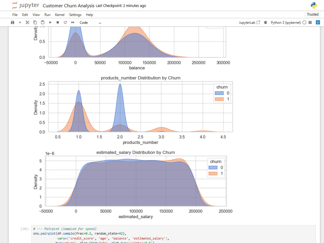Restart kernel and run all cells icon
Viewport: 324px width, 243px height.
tap(73, 22)
